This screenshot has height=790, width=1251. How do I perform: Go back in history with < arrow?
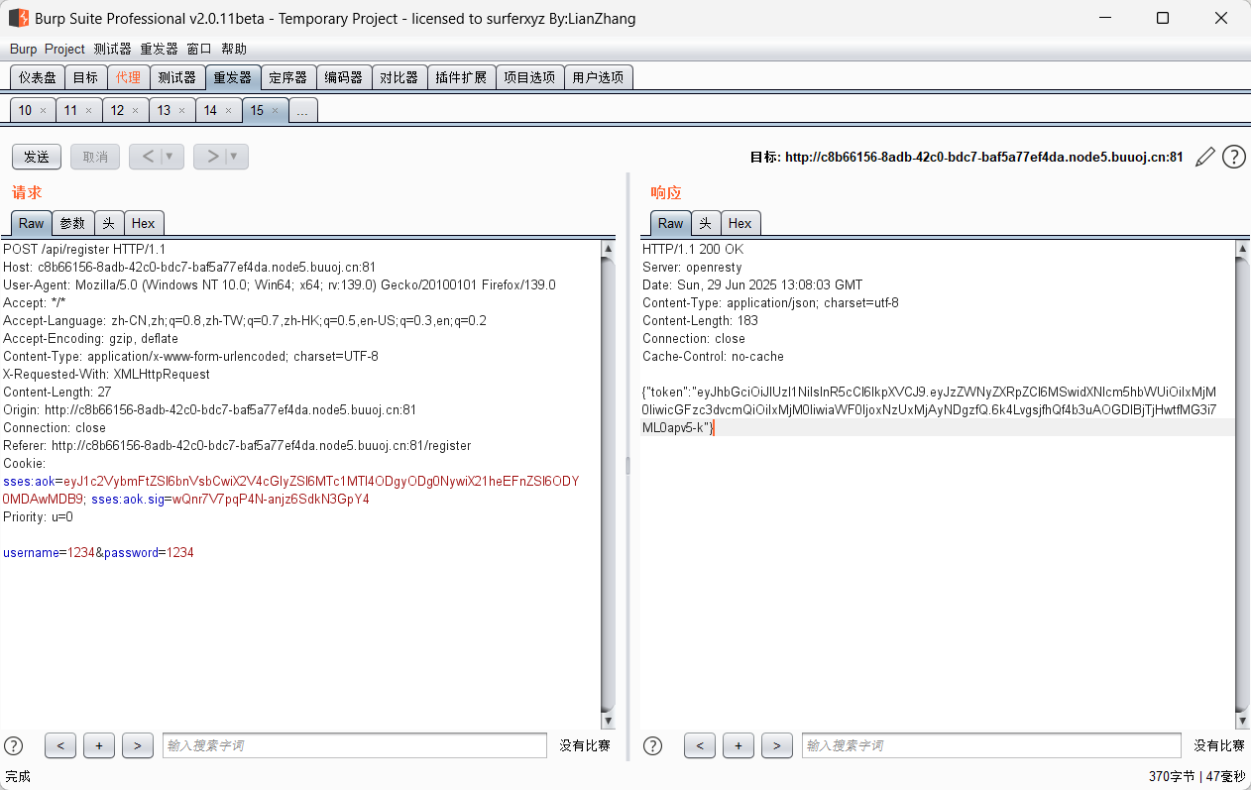point(148,157)
